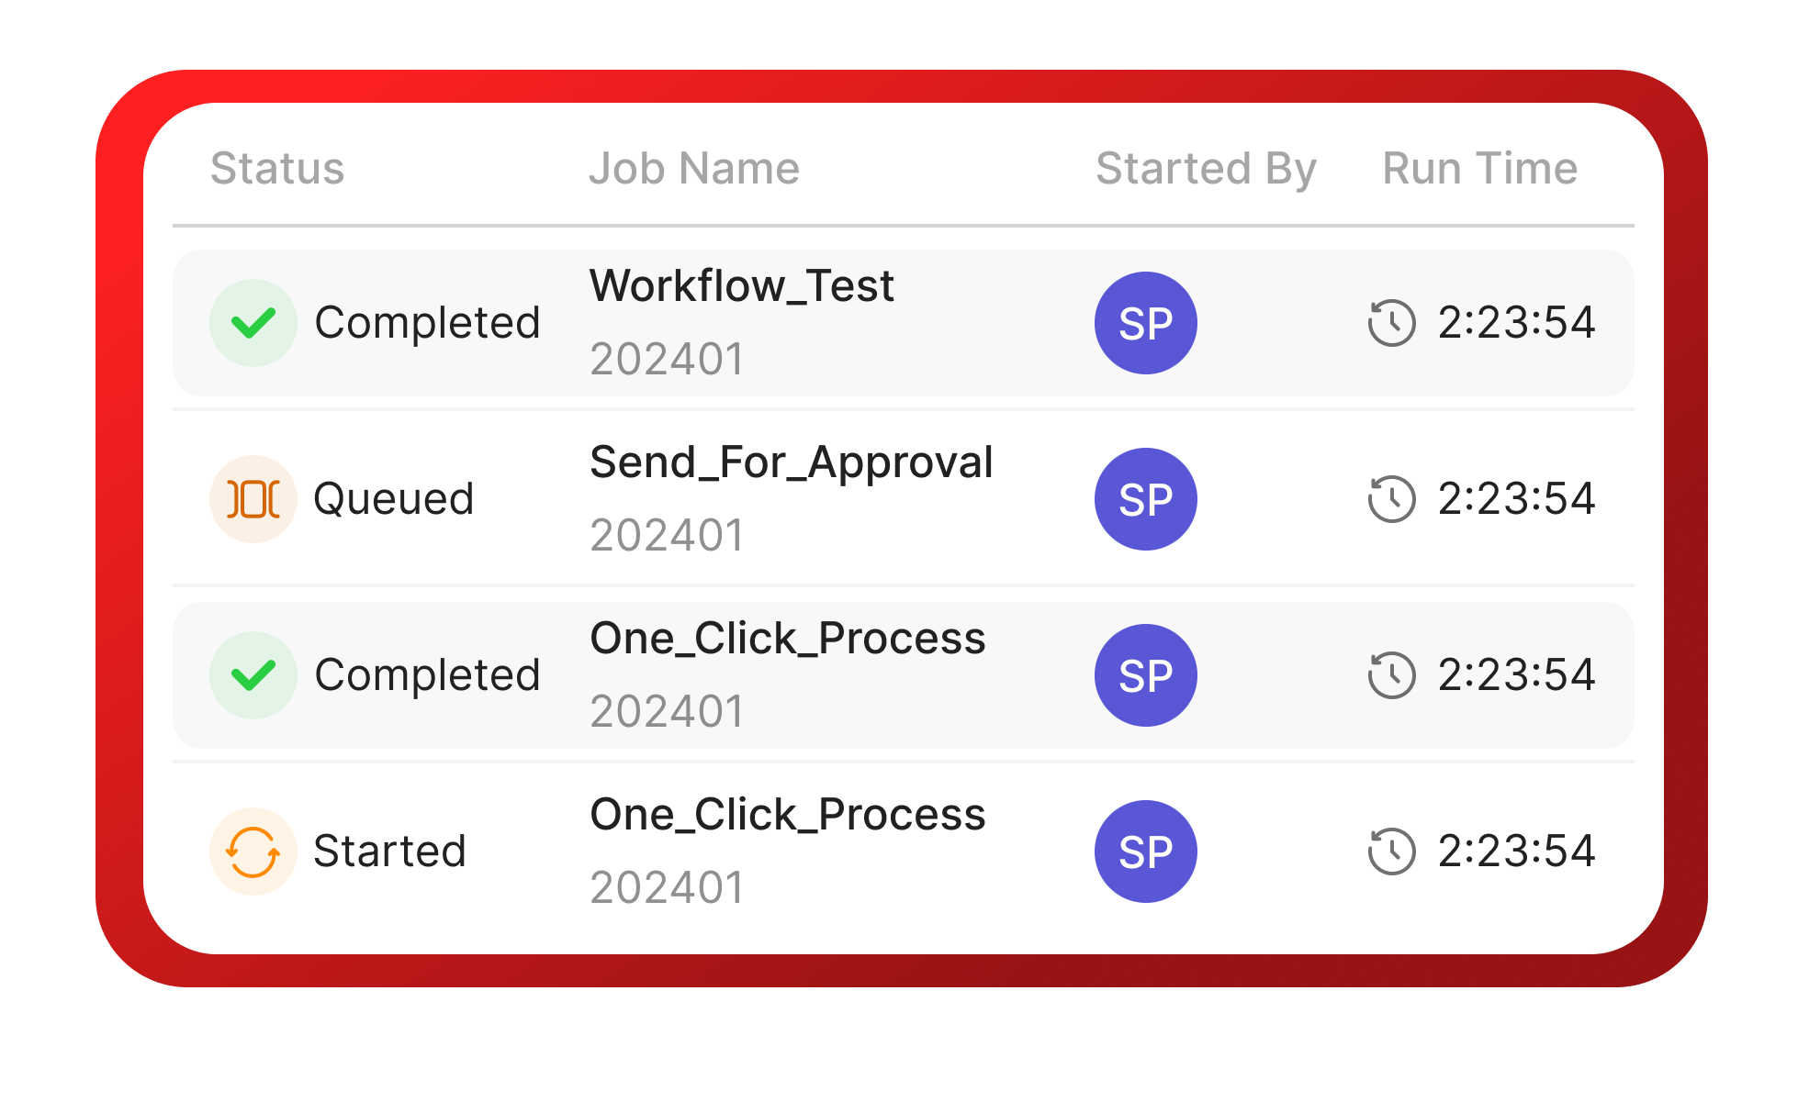Viewport: 1798px width, 1102px height.
Task: Click the Started By column header
Action: point(1208,168)
